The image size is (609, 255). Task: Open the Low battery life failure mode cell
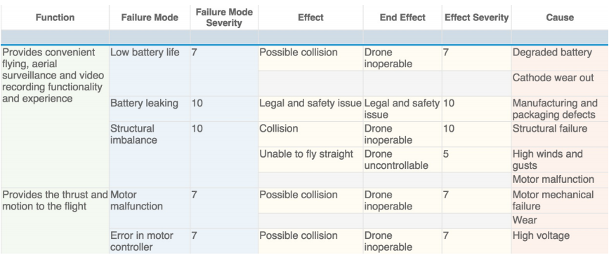pyautogui.click(x=150, y=71)
